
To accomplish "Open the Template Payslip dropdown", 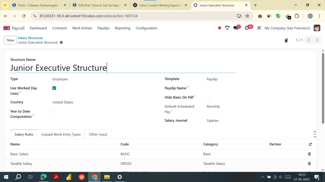I will click(x=212, y=79).
